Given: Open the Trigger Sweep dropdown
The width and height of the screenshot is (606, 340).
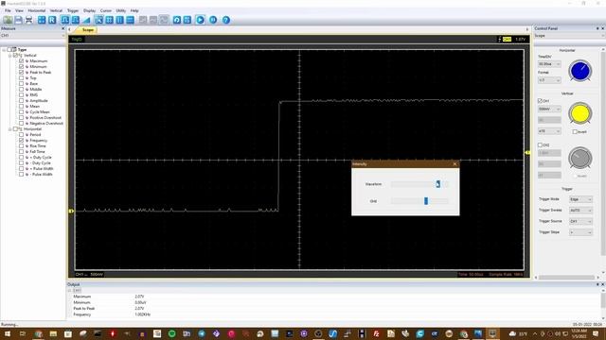Looking at the screenshot, I should point(580,211).
